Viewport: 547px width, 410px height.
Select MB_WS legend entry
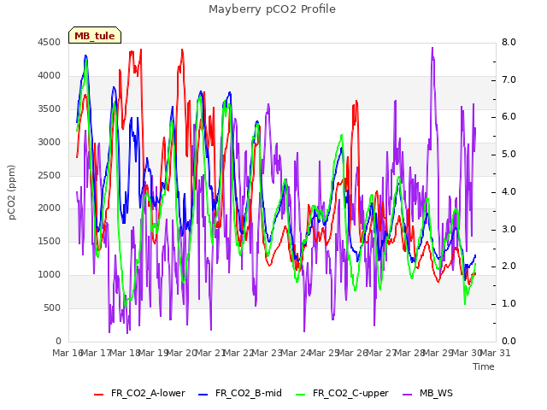pos(427,393)
